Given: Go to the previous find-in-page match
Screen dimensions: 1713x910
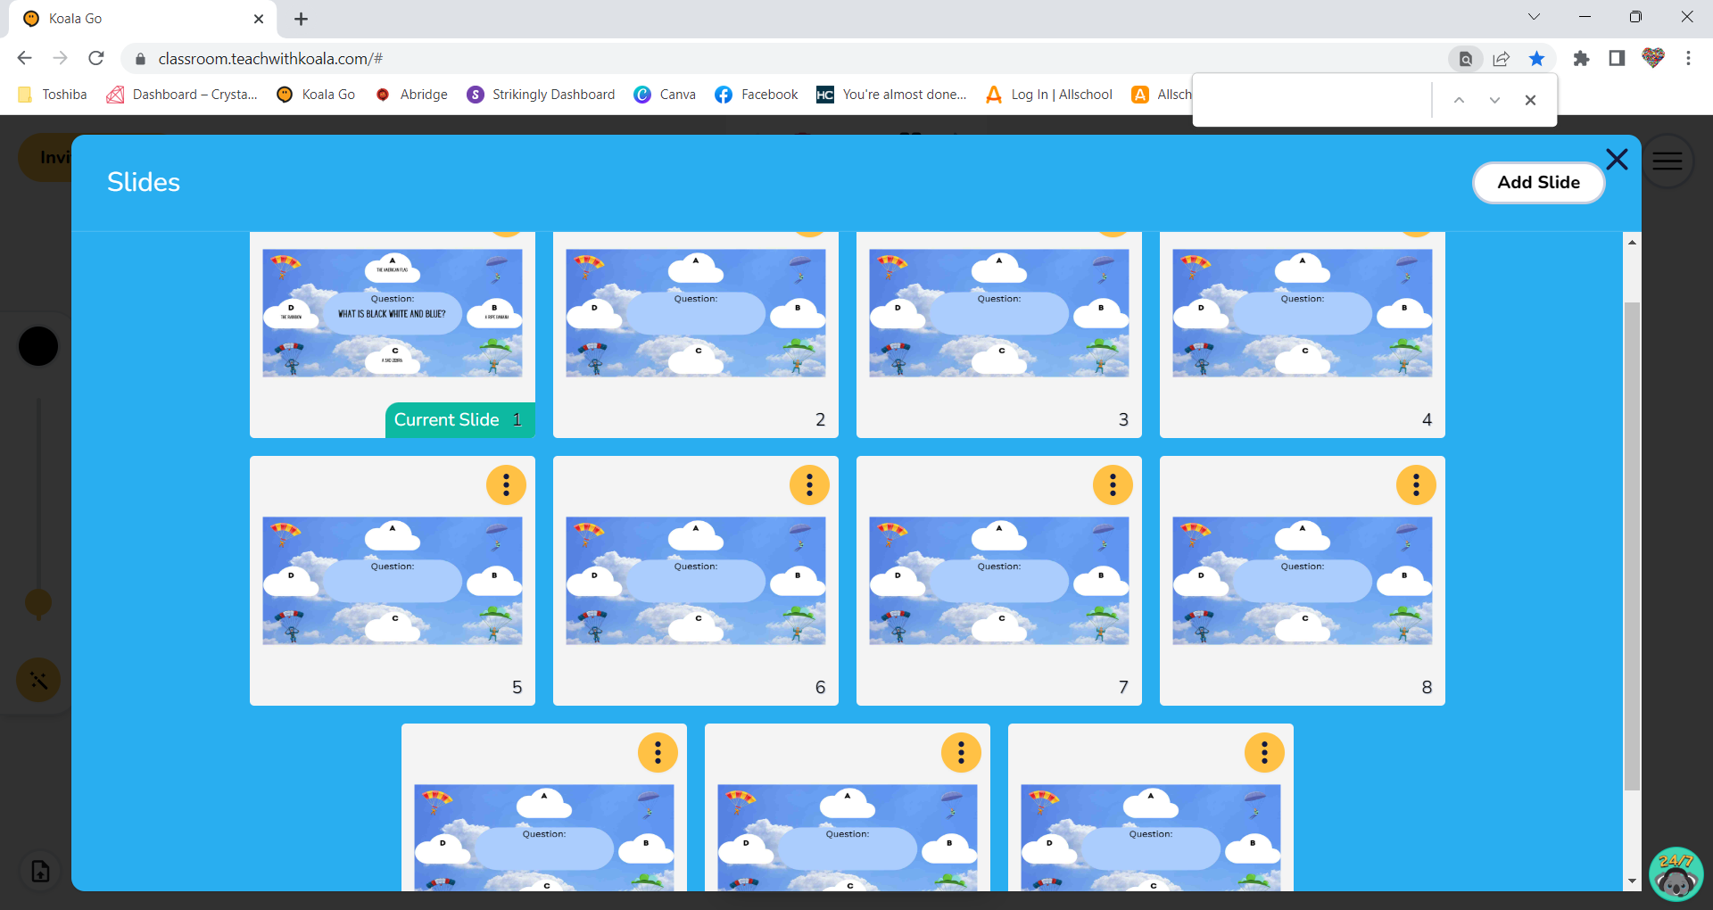Looking at the screenshot, I should click(x=1459, y=100).
